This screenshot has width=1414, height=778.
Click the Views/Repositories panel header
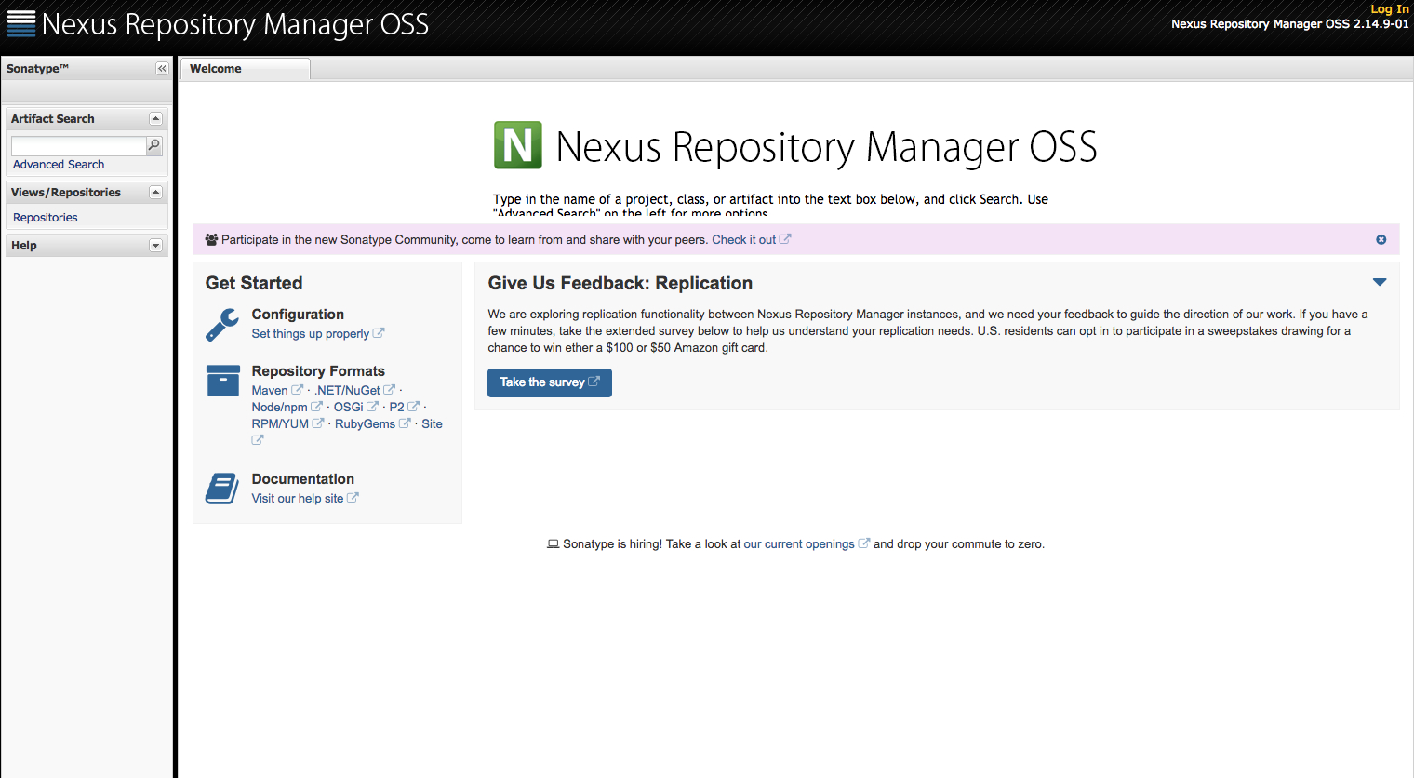tap(86, 193)
